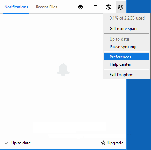Switch to the Recent Files tab
Viewport: 151px width, 150px height.
coord(46,7)
